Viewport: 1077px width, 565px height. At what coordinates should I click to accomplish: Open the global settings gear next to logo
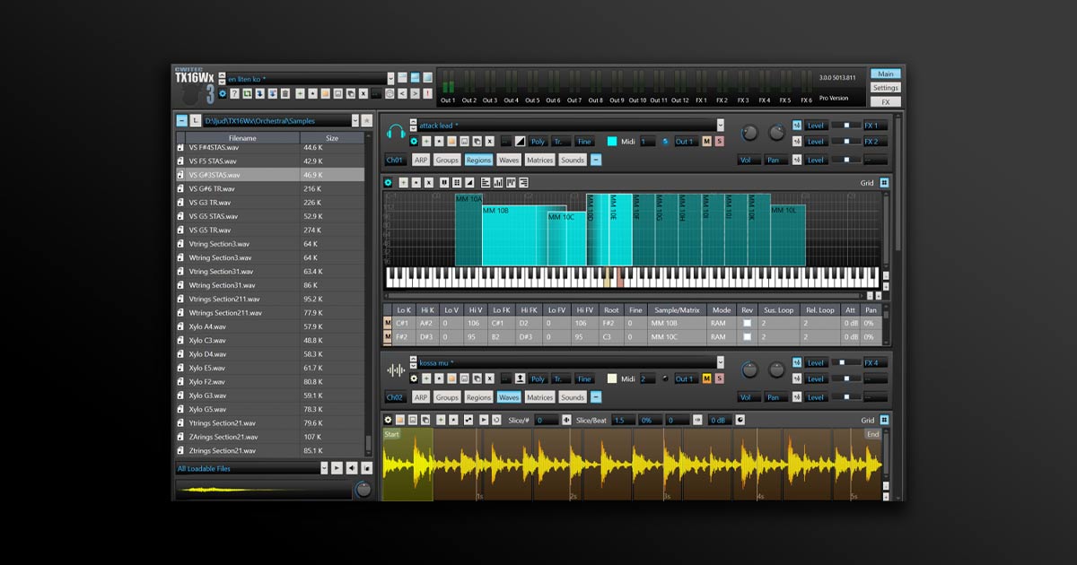tap(223, 93)
